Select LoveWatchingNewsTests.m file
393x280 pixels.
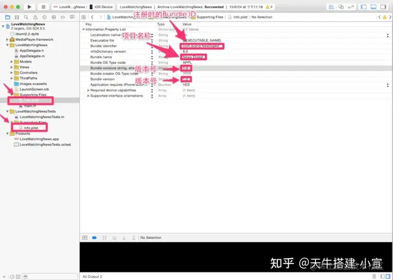[x=42, y=117]
